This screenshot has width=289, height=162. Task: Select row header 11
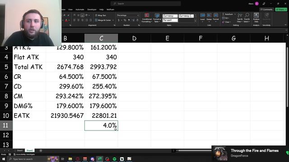[6, 126]
